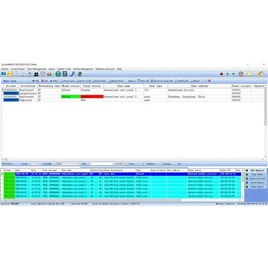Open the Field dropdown showing [All]
268x268 pixels.
point(68,164)
